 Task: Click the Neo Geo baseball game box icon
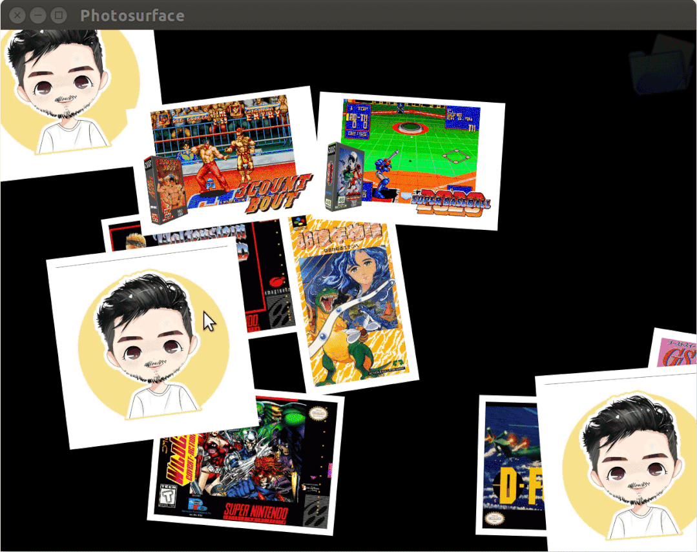tap(344, 177)
